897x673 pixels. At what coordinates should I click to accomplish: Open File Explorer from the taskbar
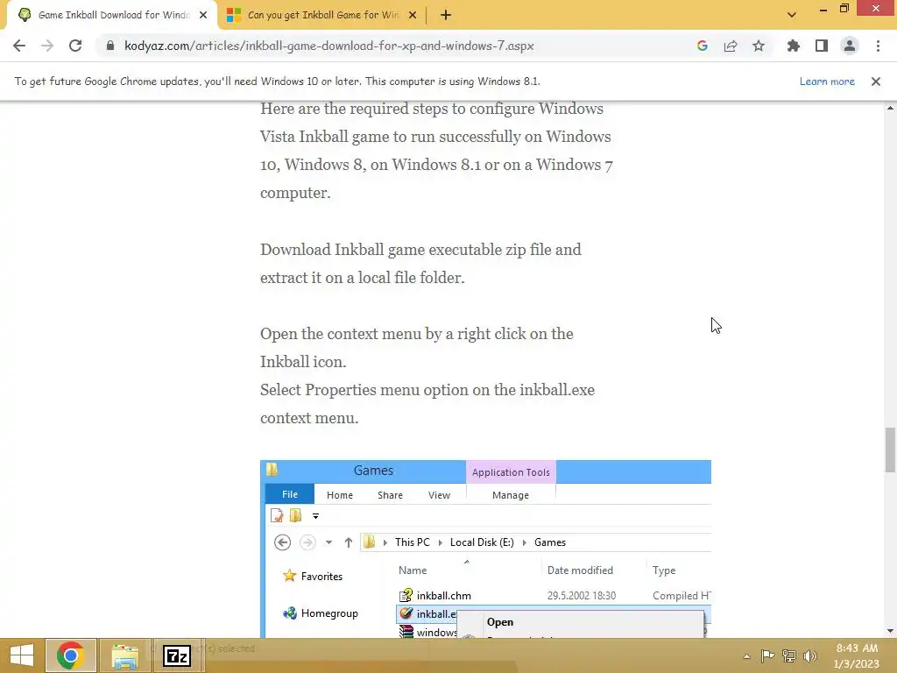(124, 655)
